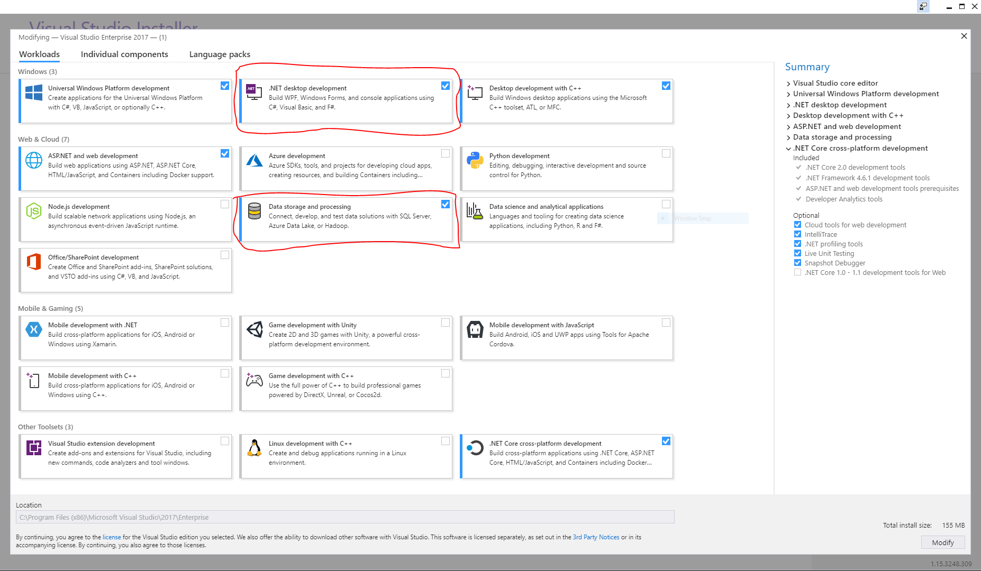This screenshot has width=981, height=571.
Task: Check Visual Studio extension development workload
Action: 225,441
